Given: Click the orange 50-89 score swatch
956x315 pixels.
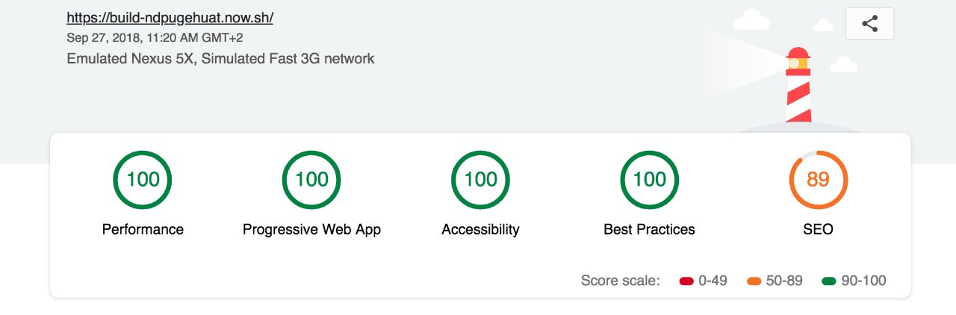Looking at the screenshot, I should (x=754, y=281).
